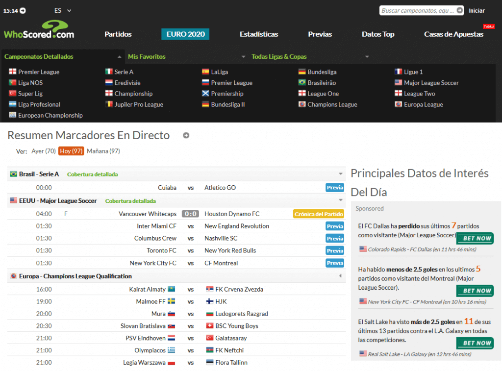The height and width of the screenshot is (371, 502).
Task: Click the Turkey flag beside Super Lig
Action: (x=12, y=93)
